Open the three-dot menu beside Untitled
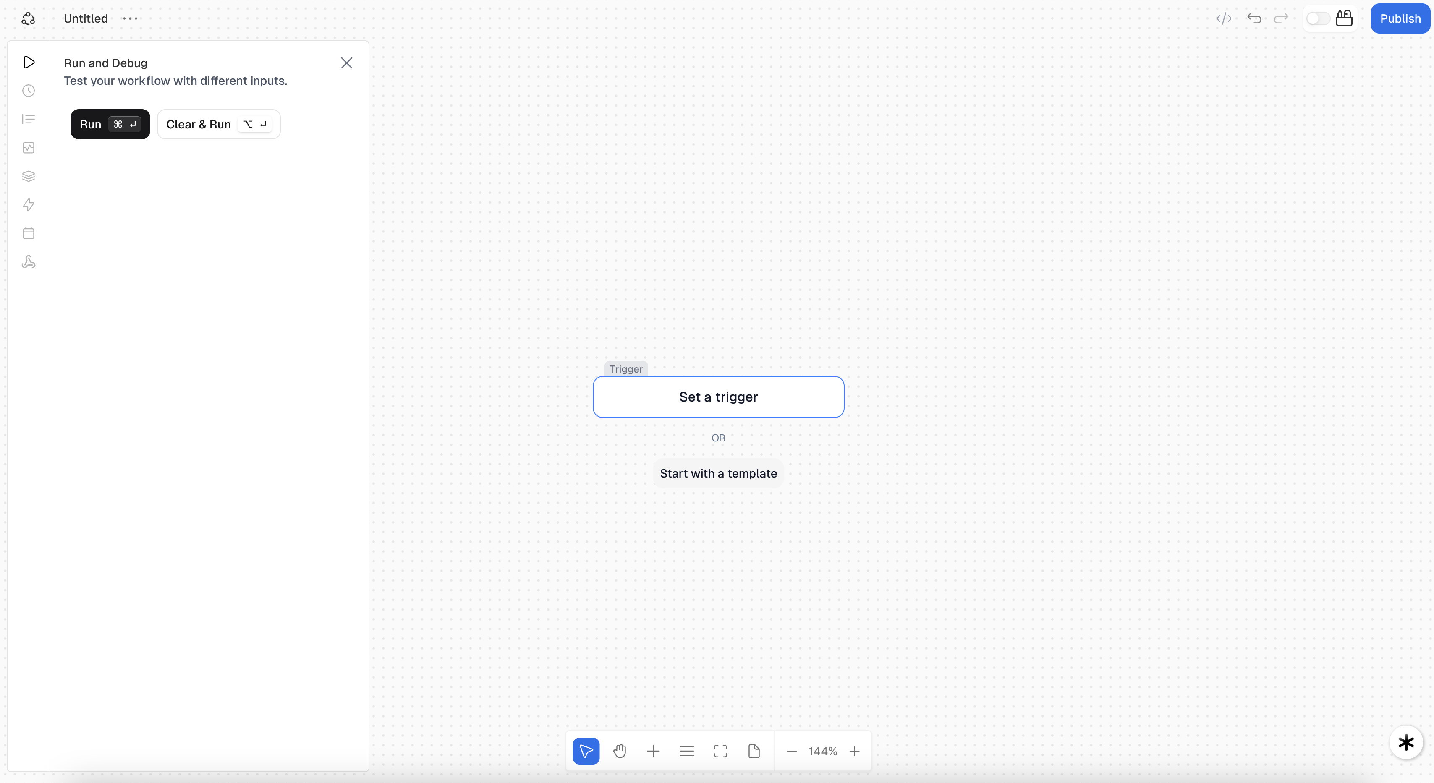The width and height of the screenshot is (1434, 783). click(130, 18)
